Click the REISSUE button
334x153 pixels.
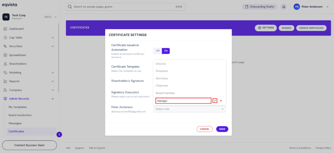point(286,28)
